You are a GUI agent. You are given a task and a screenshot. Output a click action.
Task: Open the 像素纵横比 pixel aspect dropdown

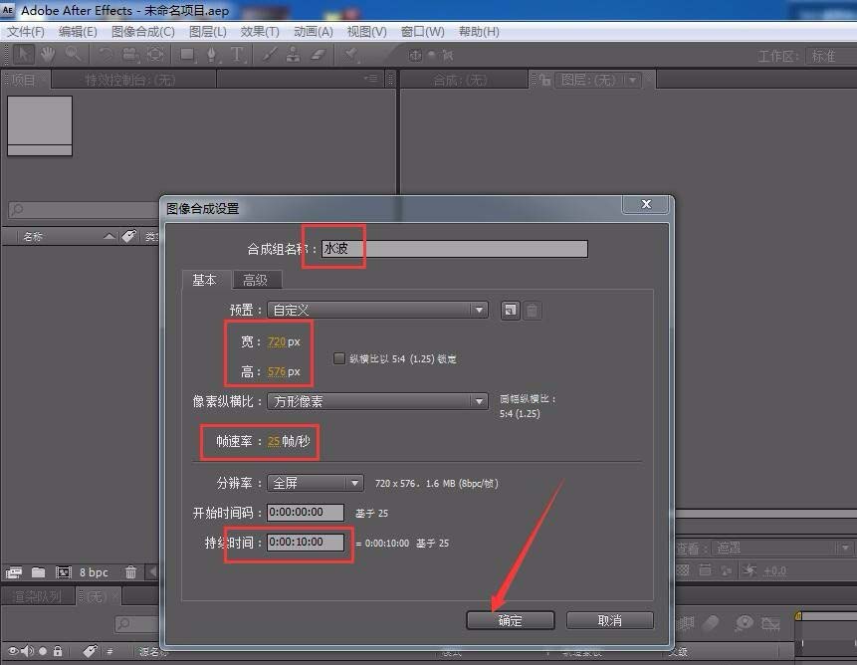(x=377, y=401)
